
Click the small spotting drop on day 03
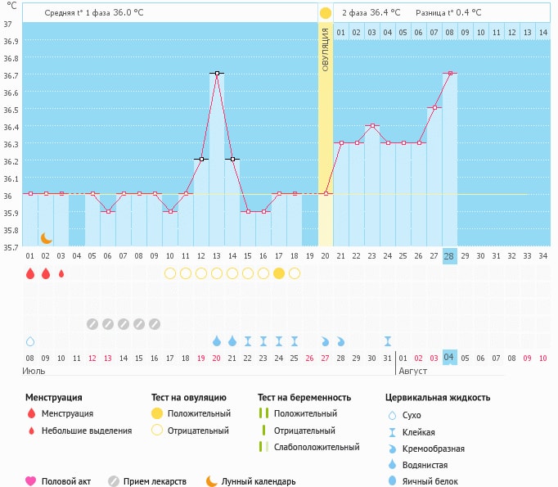pos(61,273)
